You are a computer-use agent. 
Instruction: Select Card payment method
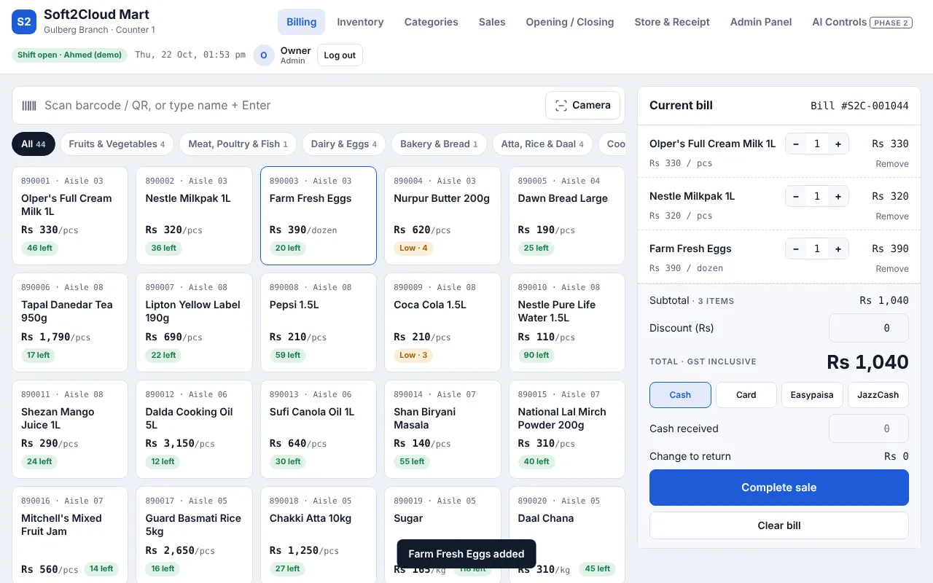coord(746,395)
